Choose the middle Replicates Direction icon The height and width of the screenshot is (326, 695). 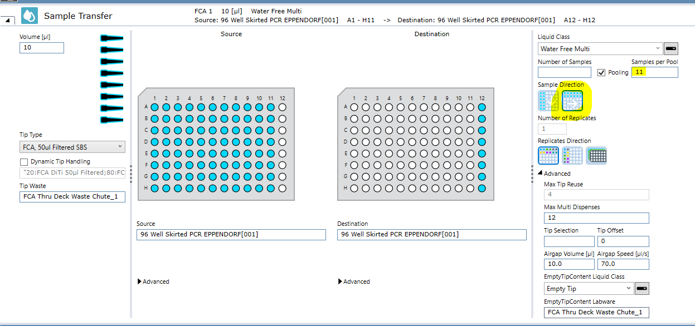click(x=572, y=155)
